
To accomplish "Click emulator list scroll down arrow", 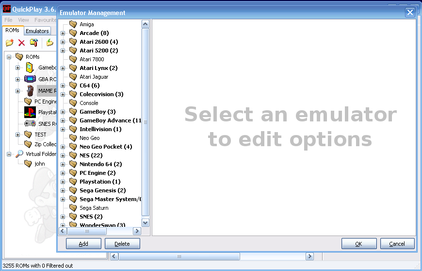I will [x=146, y=223].
